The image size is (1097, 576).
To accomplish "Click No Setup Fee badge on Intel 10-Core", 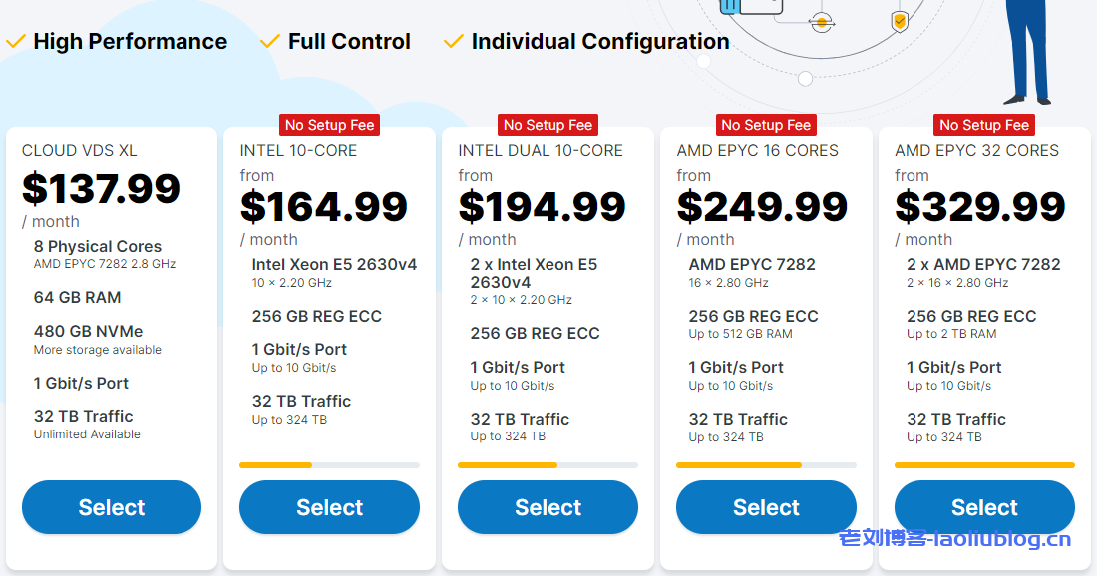I will click(x=329, y=125).
